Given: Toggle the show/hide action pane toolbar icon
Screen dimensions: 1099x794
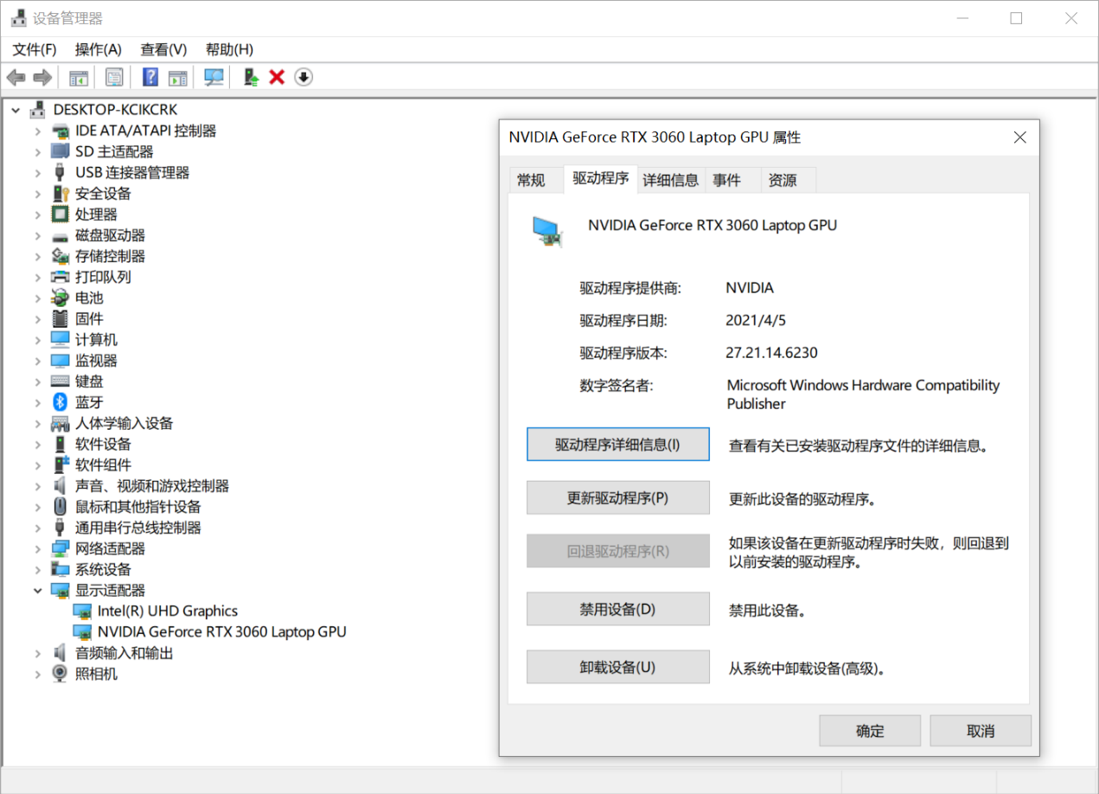Looking at the screenshot, I should coord(177,78).
